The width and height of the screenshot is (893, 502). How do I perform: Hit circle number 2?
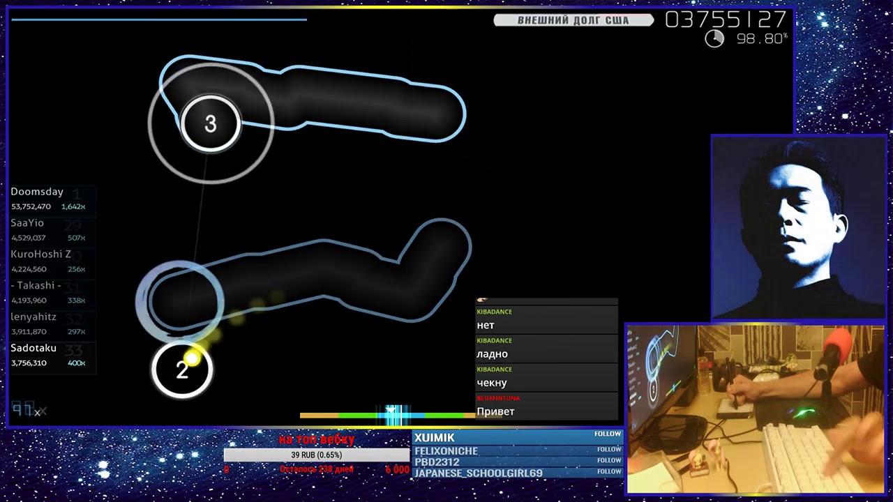(182, 370)
